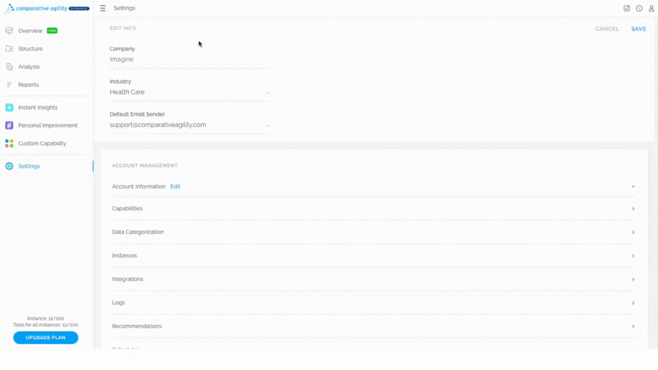Viewport: 658px width, 370px height.
Task: Go to Analysis in sidebar
Action: coord(29,67)
